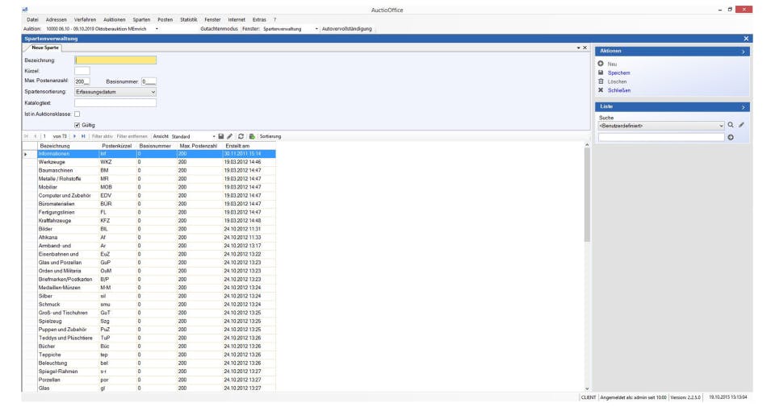775x407 pixels.
Task: Click the Speichern action link
Action: click(x=619, y=73)
